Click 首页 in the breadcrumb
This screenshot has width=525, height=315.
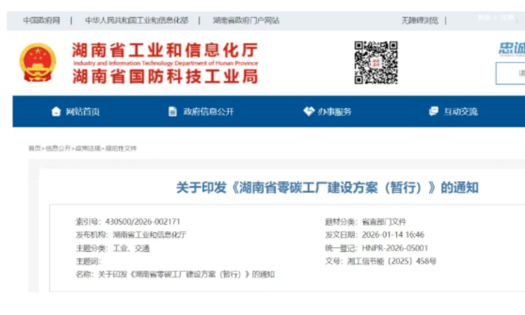click(33, 148)
